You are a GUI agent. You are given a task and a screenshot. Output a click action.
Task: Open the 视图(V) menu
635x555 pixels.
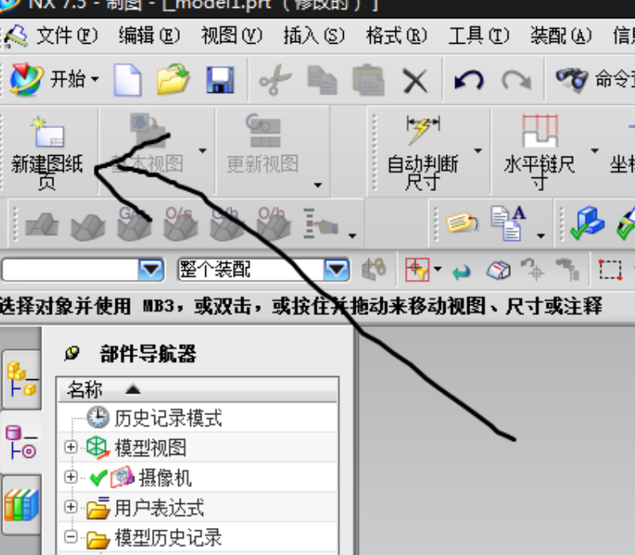click(x=232, y=36)
